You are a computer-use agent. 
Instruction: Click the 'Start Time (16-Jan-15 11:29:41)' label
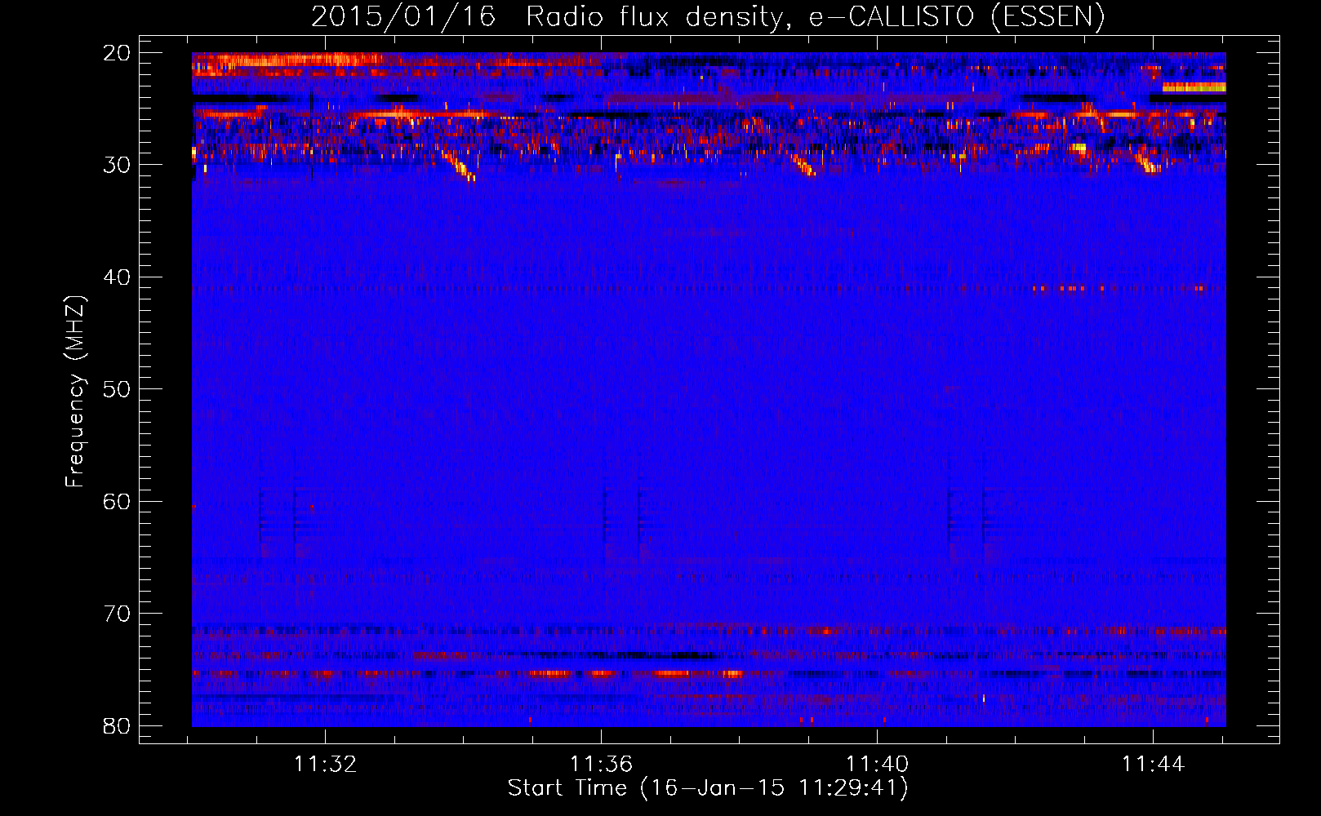click(708, 788)
